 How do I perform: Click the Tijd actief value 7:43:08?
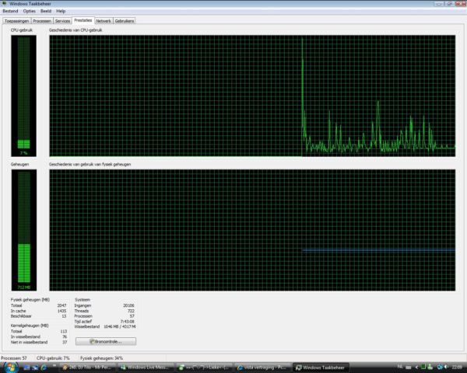coord(128,322)
